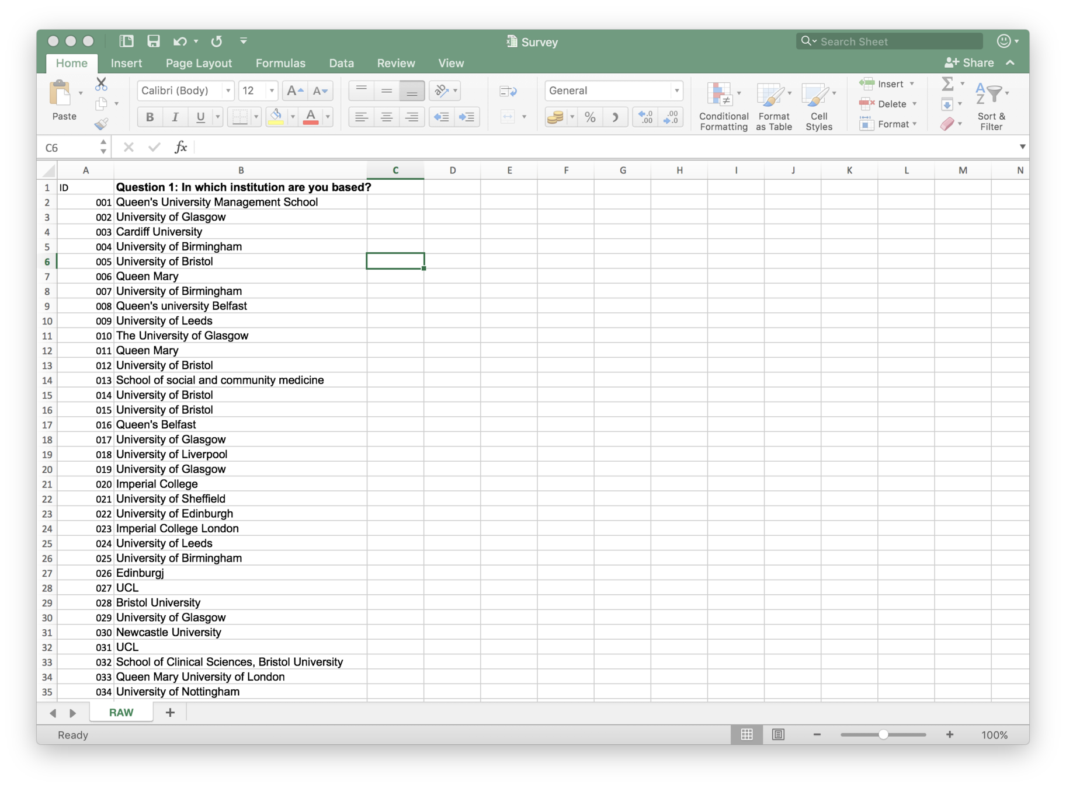
Task: Select the RAW sheet tab
Action: point(120,712)
